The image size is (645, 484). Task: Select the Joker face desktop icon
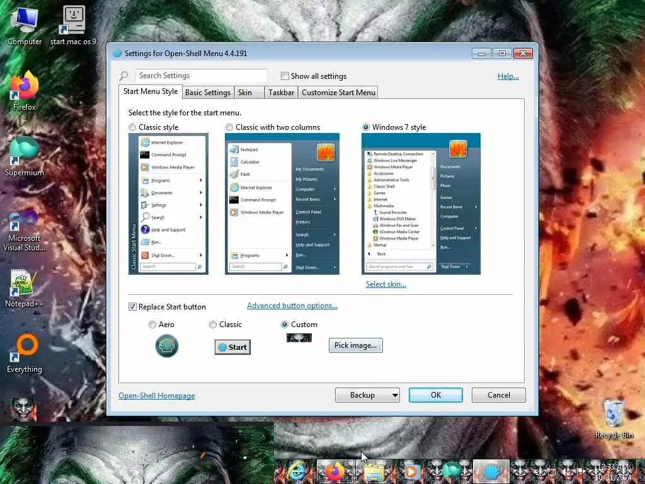pos(23,410)
